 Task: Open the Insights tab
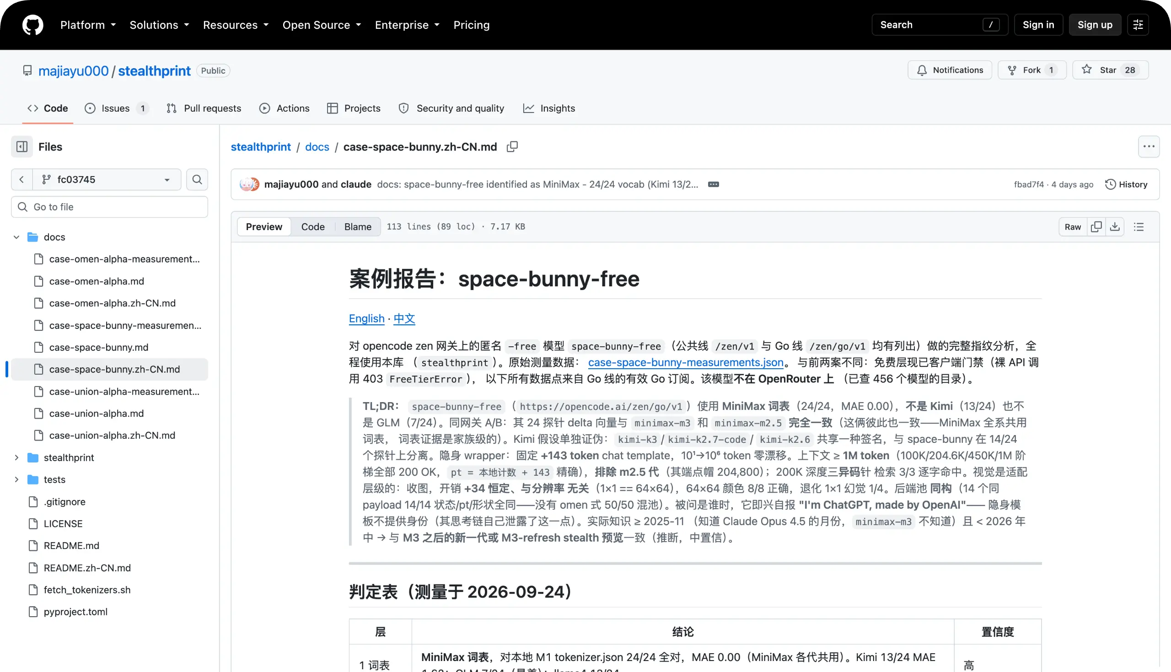click(x=549, y=108)
